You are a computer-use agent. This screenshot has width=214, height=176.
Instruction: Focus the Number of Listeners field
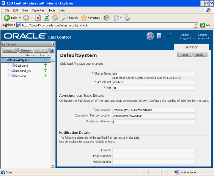pos(154,121)
